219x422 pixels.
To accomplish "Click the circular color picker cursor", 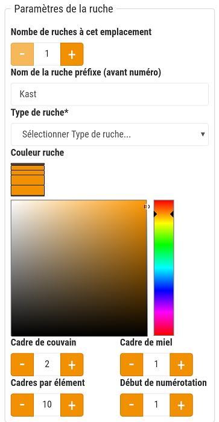I will (x=147, y=207).
